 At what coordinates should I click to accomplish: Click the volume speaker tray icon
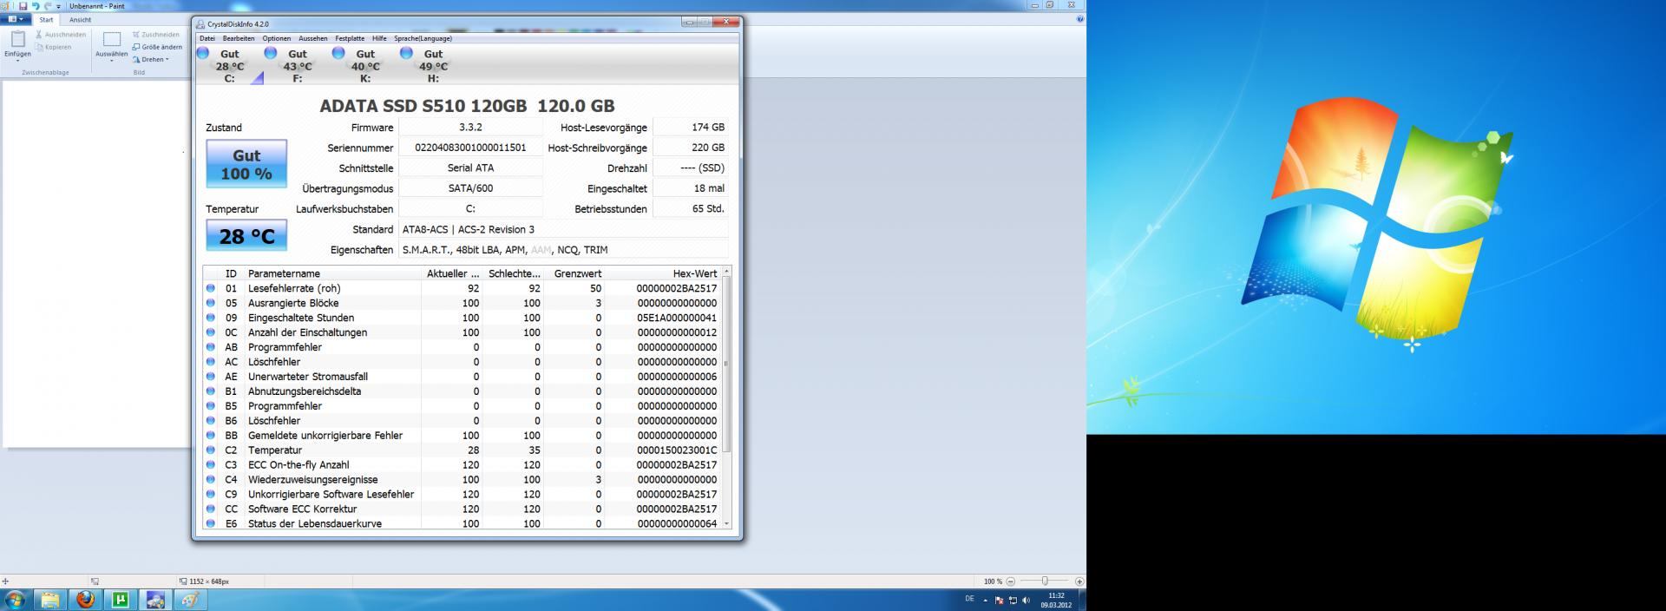tap(1026, 601)
